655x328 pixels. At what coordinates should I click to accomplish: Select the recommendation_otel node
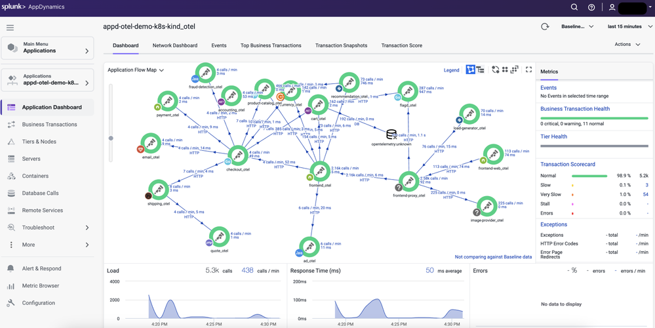349,83
